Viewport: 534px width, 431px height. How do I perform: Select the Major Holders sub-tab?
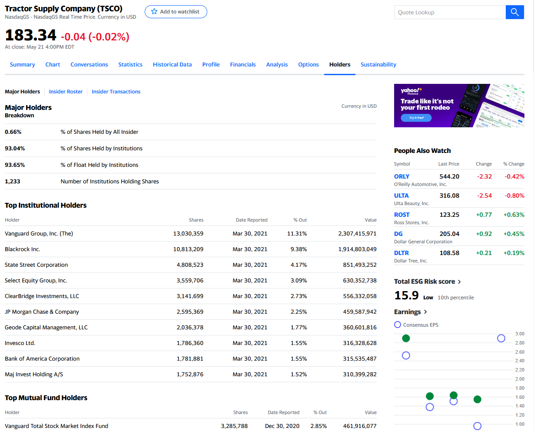pos(22,92)
